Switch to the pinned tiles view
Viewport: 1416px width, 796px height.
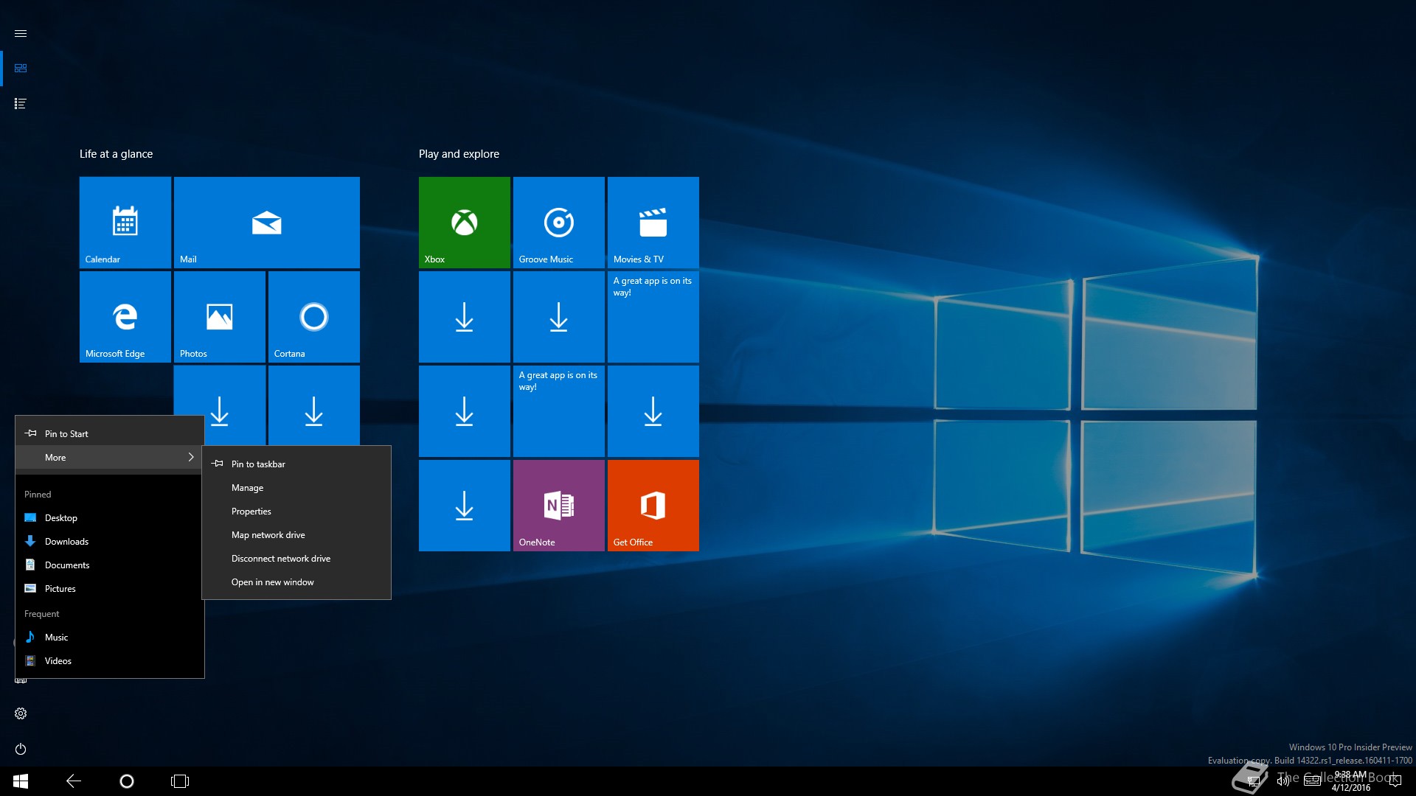coord(21,69)
